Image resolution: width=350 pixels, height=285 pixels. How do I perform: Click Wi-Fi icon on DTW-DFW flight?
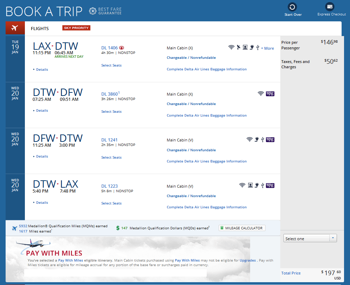261,93
